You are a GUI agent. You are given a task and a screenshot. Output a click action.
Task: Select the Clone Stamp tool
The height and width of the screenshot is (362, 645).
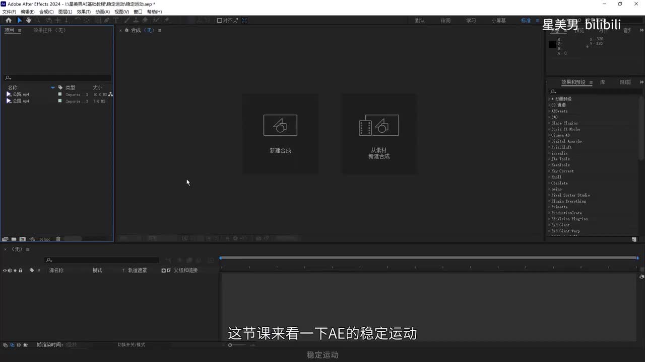click(x=136, y=20)
